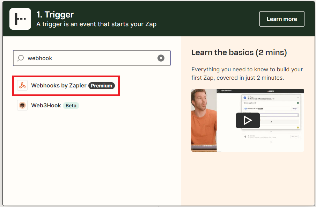Click 'A trigger is an event' subtitle

point(96,24)
